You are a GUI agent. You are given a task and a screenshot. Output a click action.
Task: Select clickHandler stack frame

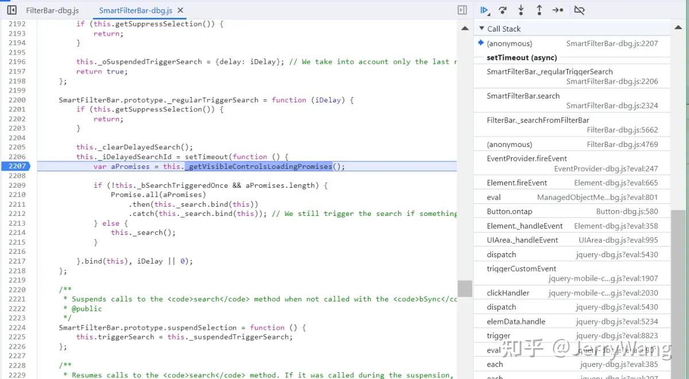pyautogui.click(x=572, y=293)
